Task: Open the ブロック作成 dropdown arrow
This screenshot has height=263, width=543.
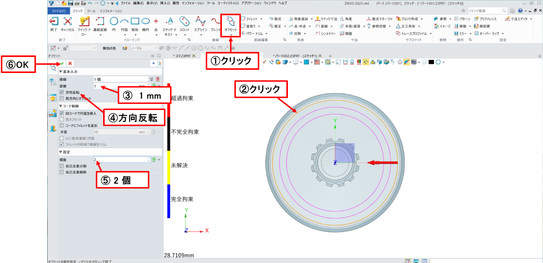Action: [x=422, y=19]
